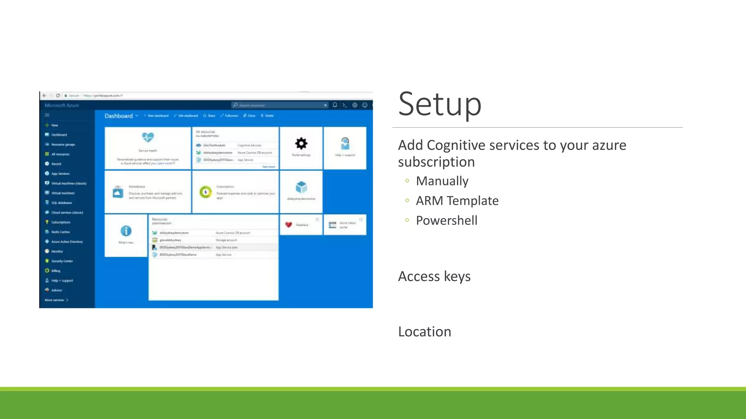Click the New plus icon in sidebar

[x=47, y=125]
